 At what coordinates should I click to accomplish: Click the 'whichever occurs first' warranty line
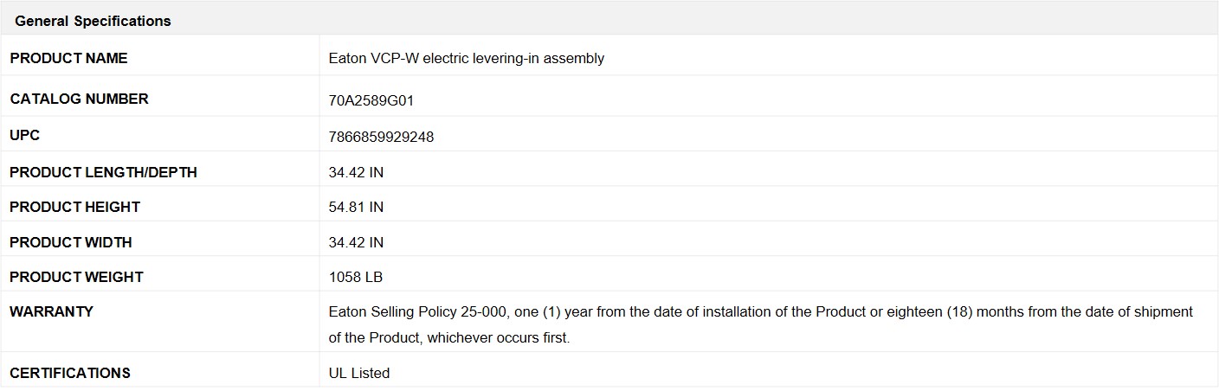click(x=449, y=338)
